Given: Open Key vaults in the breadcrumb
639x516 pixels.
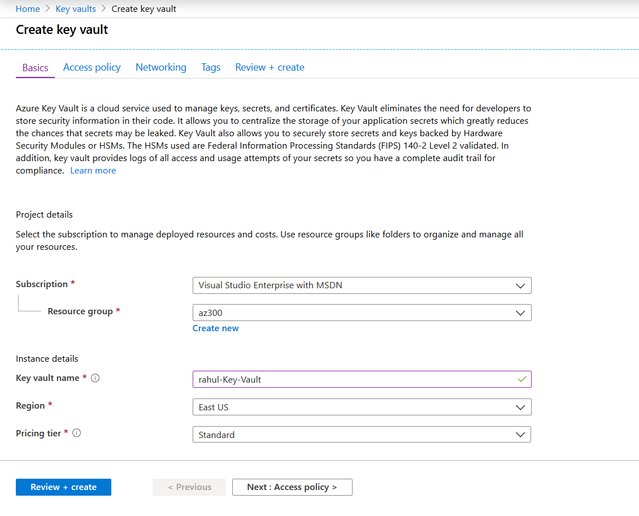Looking at the screenshot, I should (76, 9).
